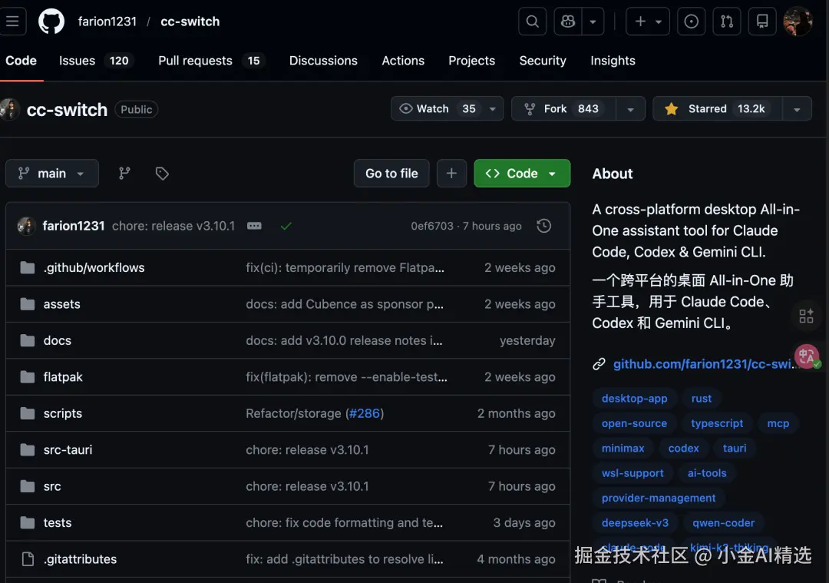The height and width of the screenshot is (583, 829).
Task: Select the wsl-support topic tag
Action: pos(632,473)
